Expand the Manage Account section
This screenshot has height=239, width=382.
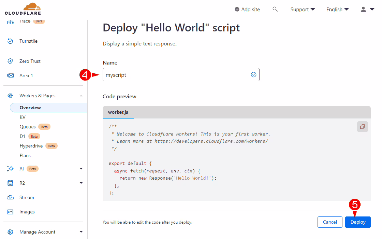81,232
